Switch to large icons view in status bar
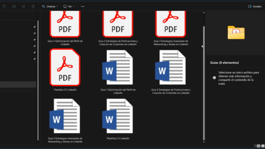The height and width of the screenshot is (149, 265). tap(263, 146)
